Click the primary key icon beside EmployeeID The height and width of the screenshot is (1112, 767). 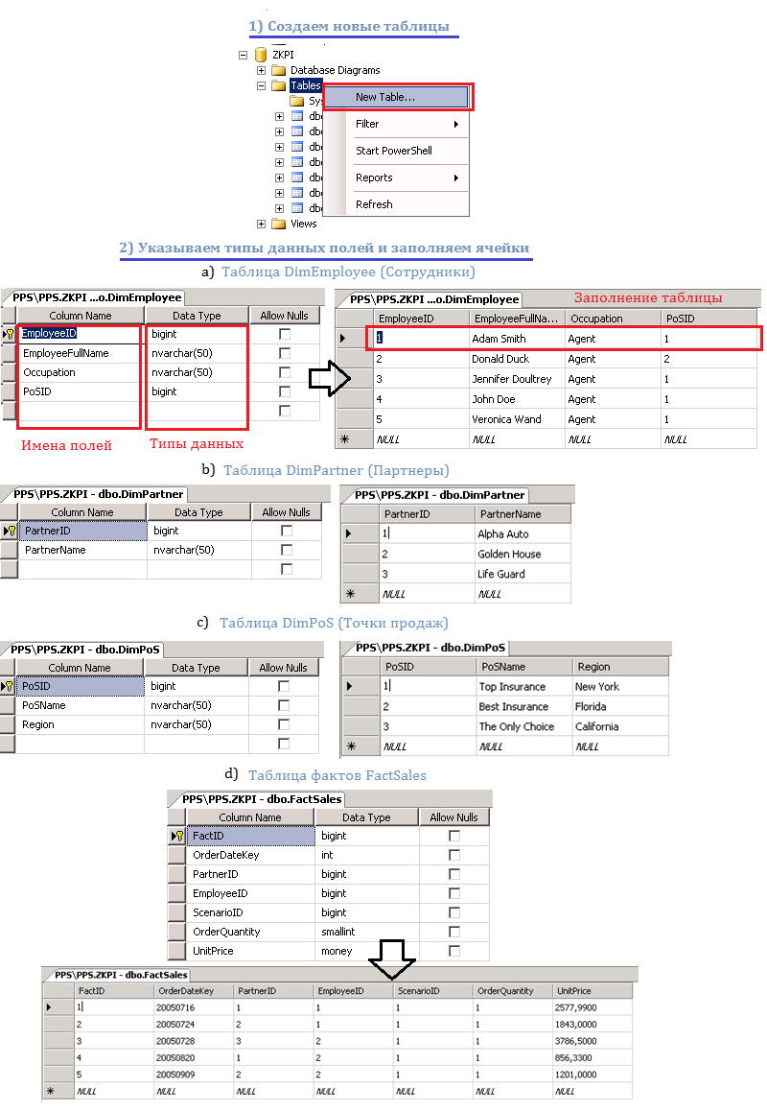click(11, 334)
